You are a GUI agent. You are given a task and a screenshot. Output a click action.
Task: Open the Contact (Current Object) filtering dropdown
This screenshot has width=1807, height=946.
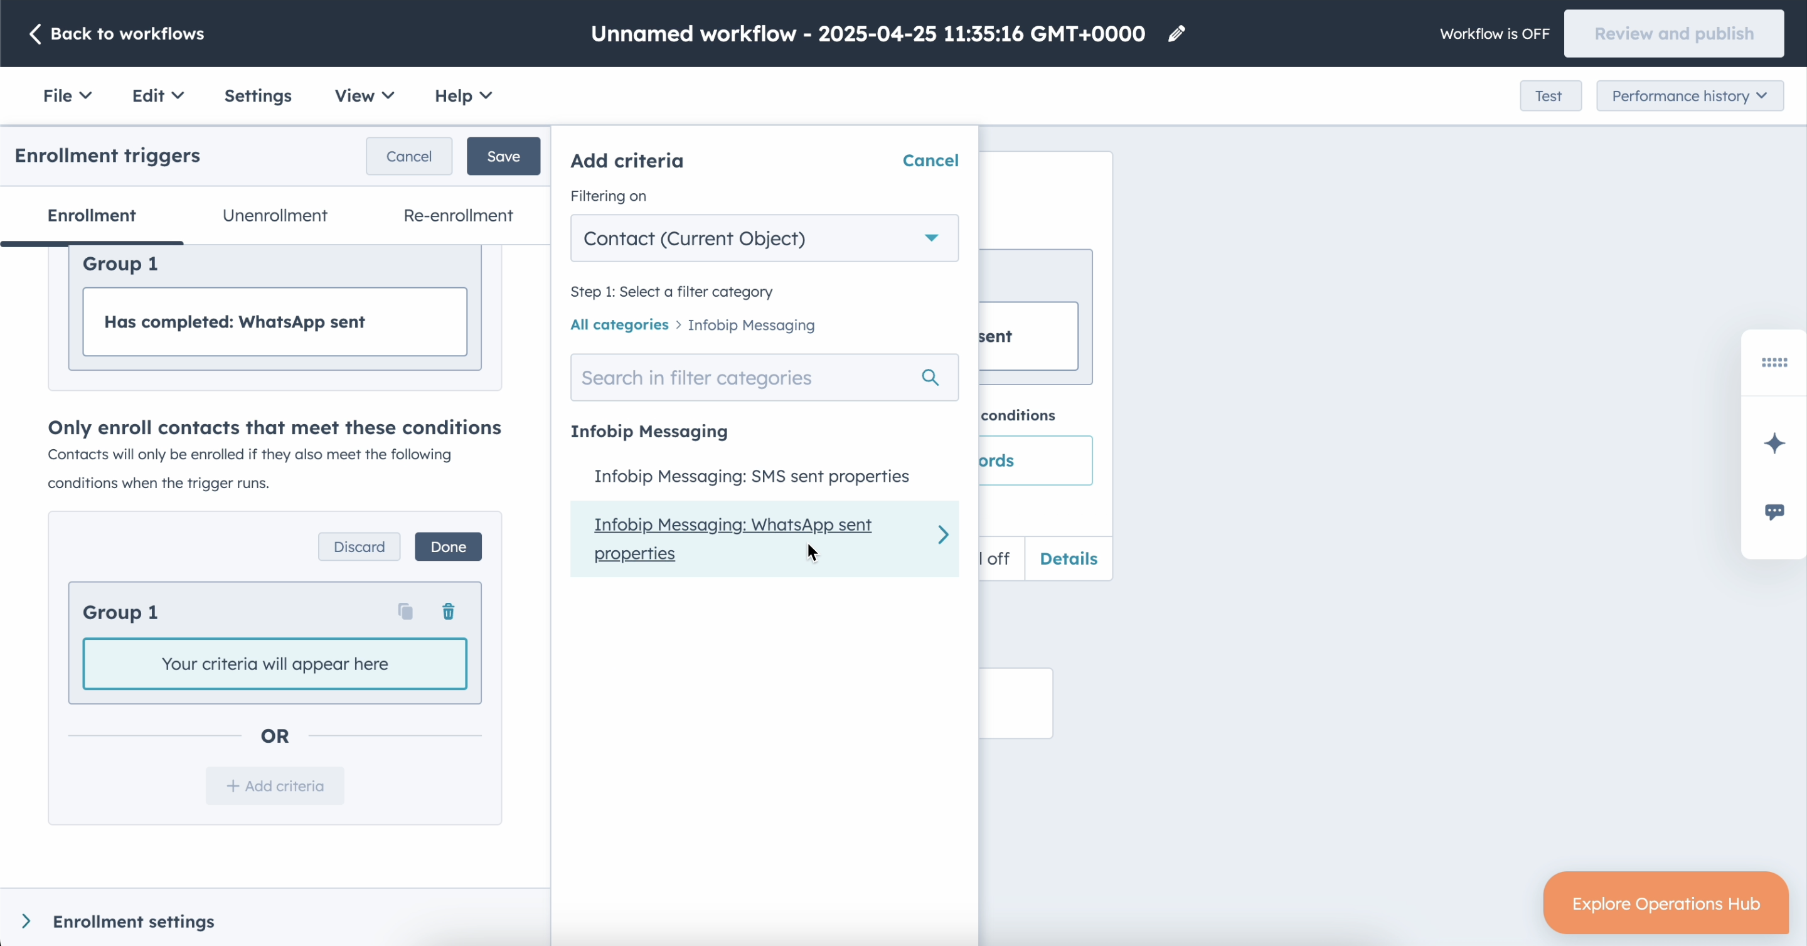[764, 238]
